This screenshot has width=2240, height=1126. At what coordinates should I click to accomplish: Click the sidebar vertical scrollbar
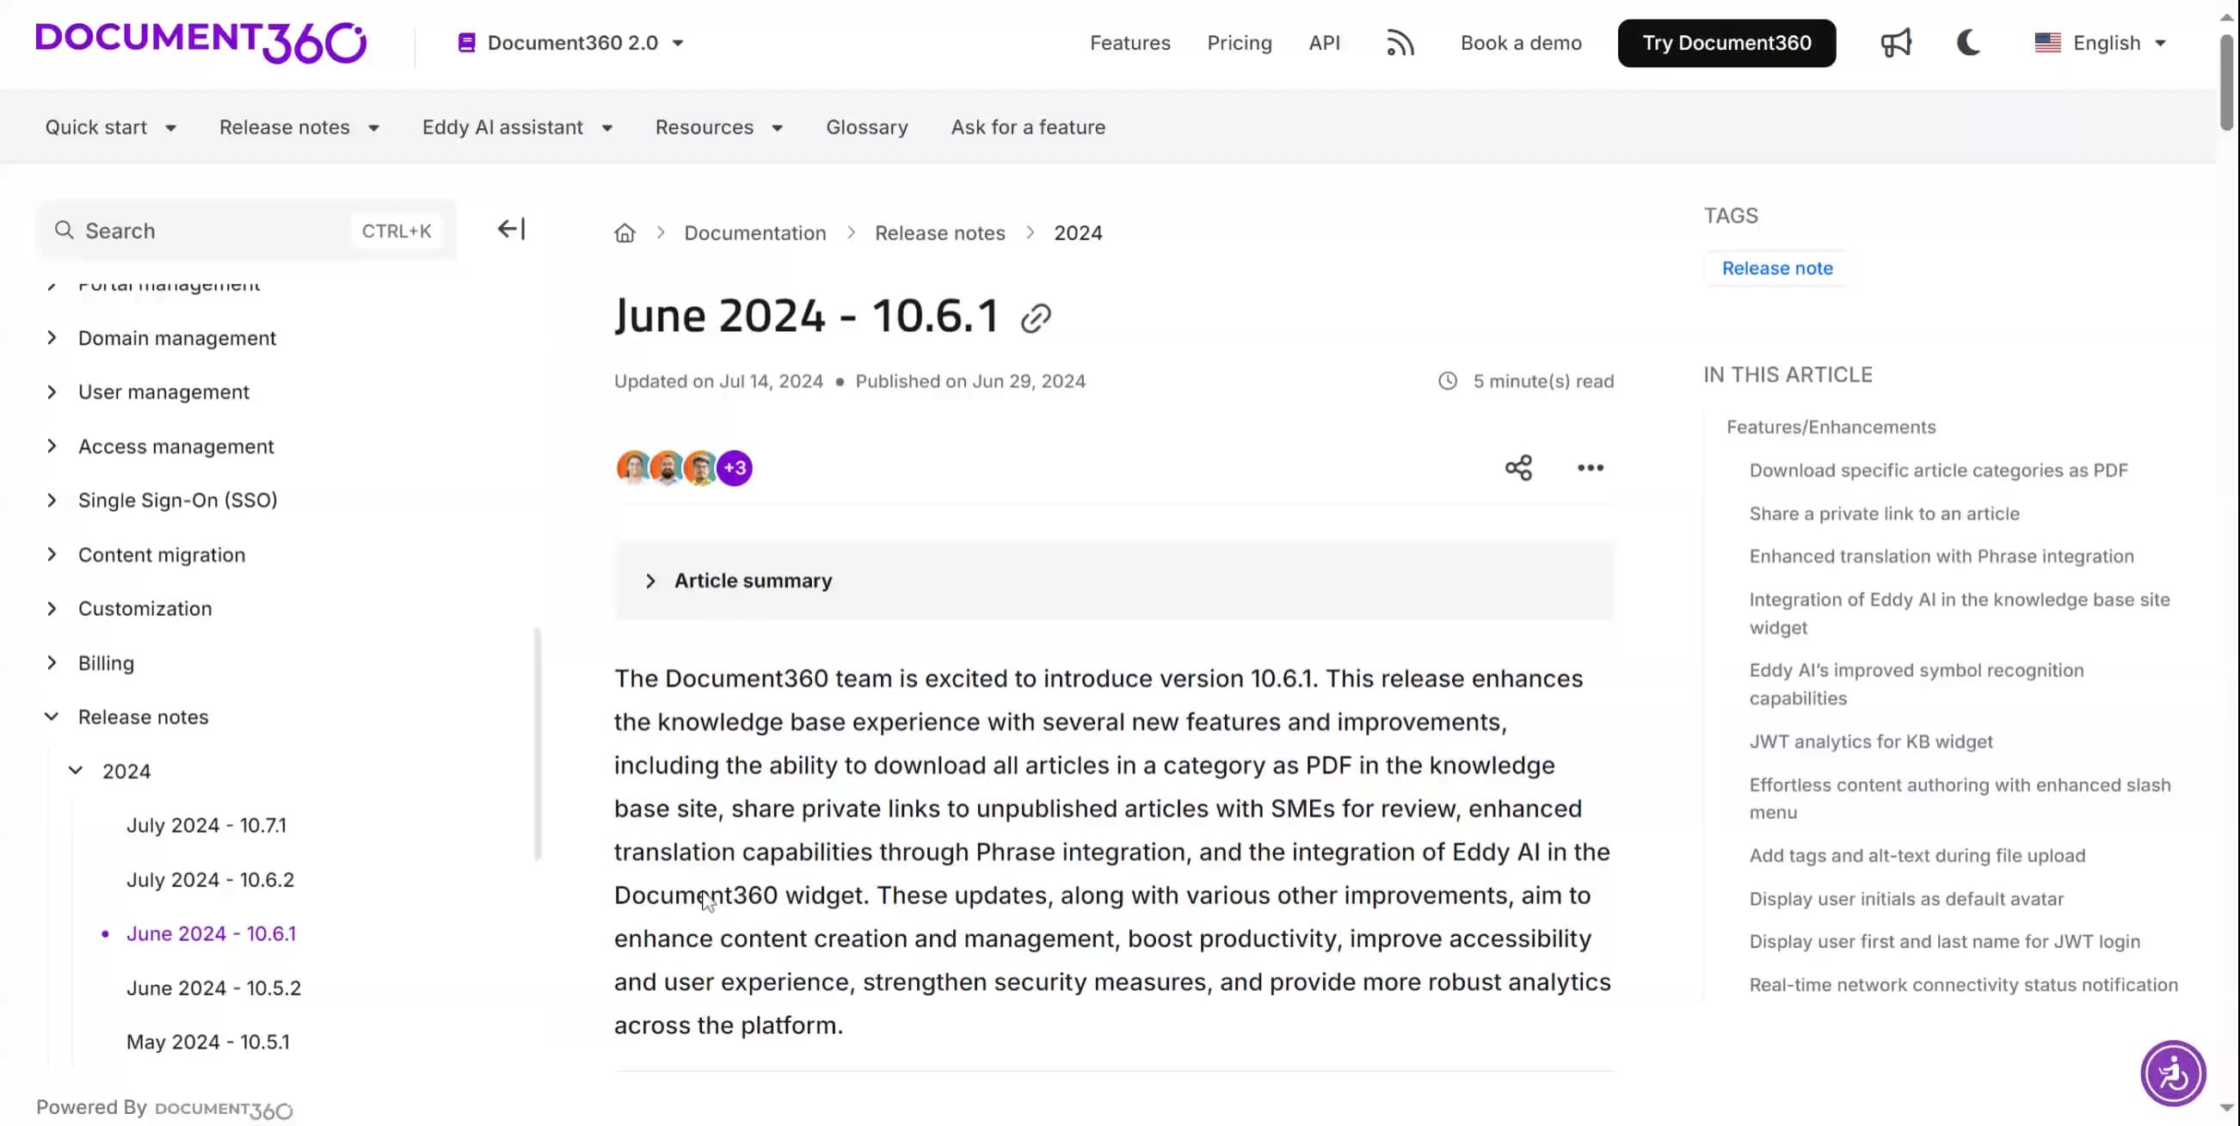click(538, 744)
